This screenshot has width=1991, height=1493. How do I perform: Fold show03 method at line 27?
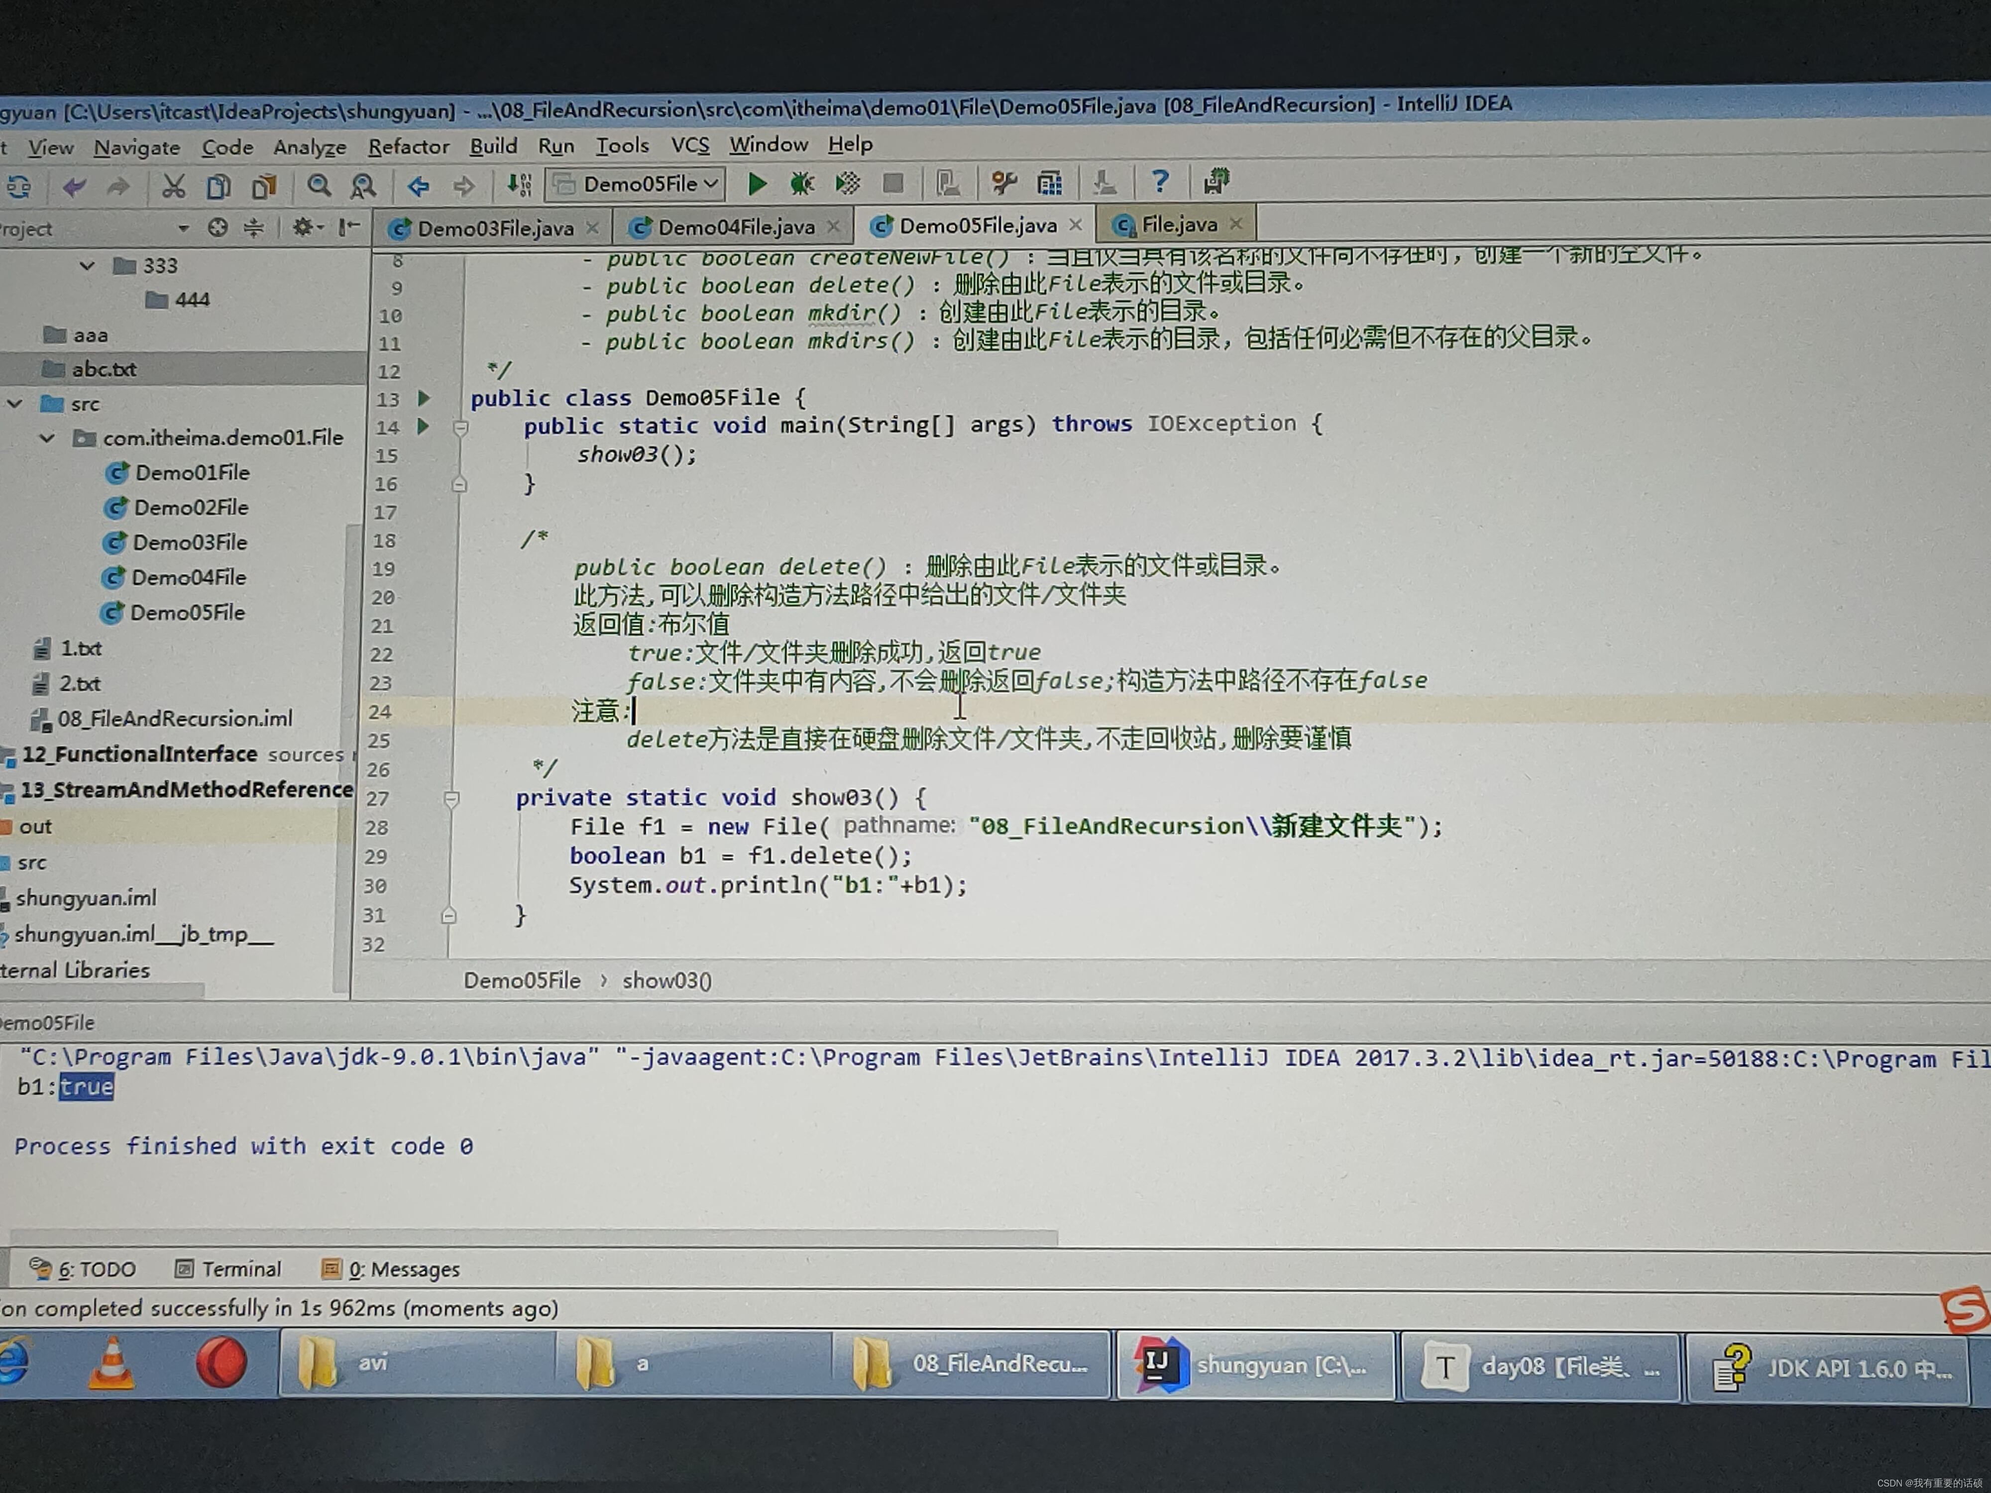452,798
